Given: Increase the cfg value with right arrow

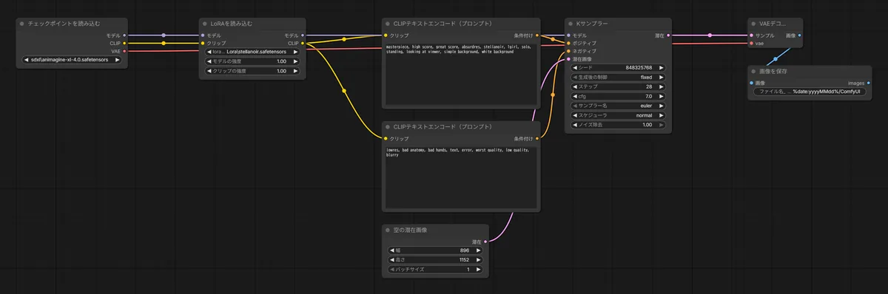Looking at the screenshot, I should pos(662,96).
